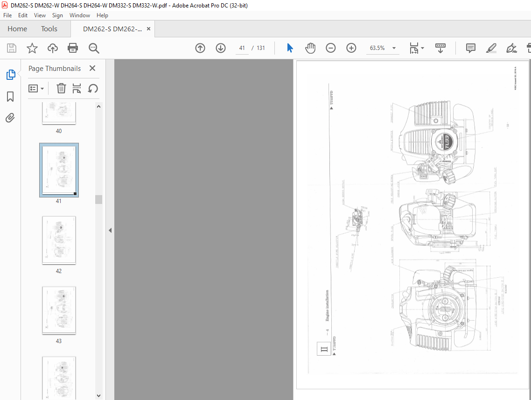Click the Save file icon

[12, 48]
